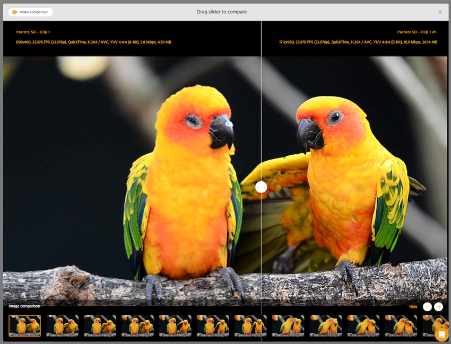Close the comparison dialog with X
The height and width of the screenshot is (344, 451).
440,12
